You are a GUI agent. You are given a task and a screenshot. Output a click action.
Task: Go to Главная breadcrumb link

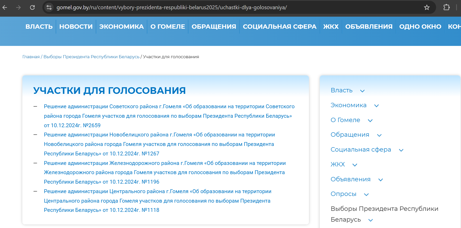[31, 57]
